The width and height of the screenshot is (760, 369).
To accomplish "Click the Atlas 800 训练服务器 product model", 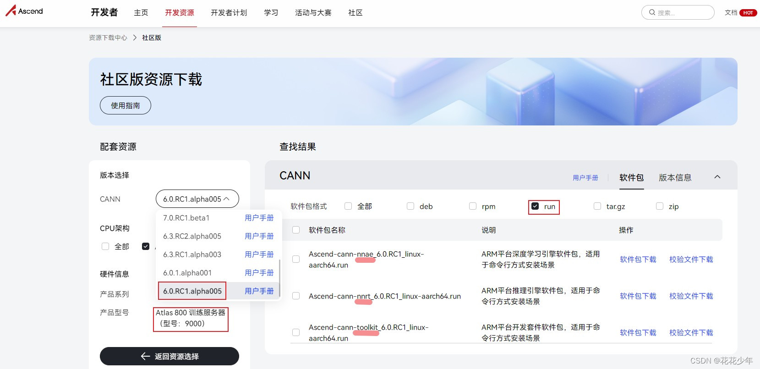I will tap(191, 318).
